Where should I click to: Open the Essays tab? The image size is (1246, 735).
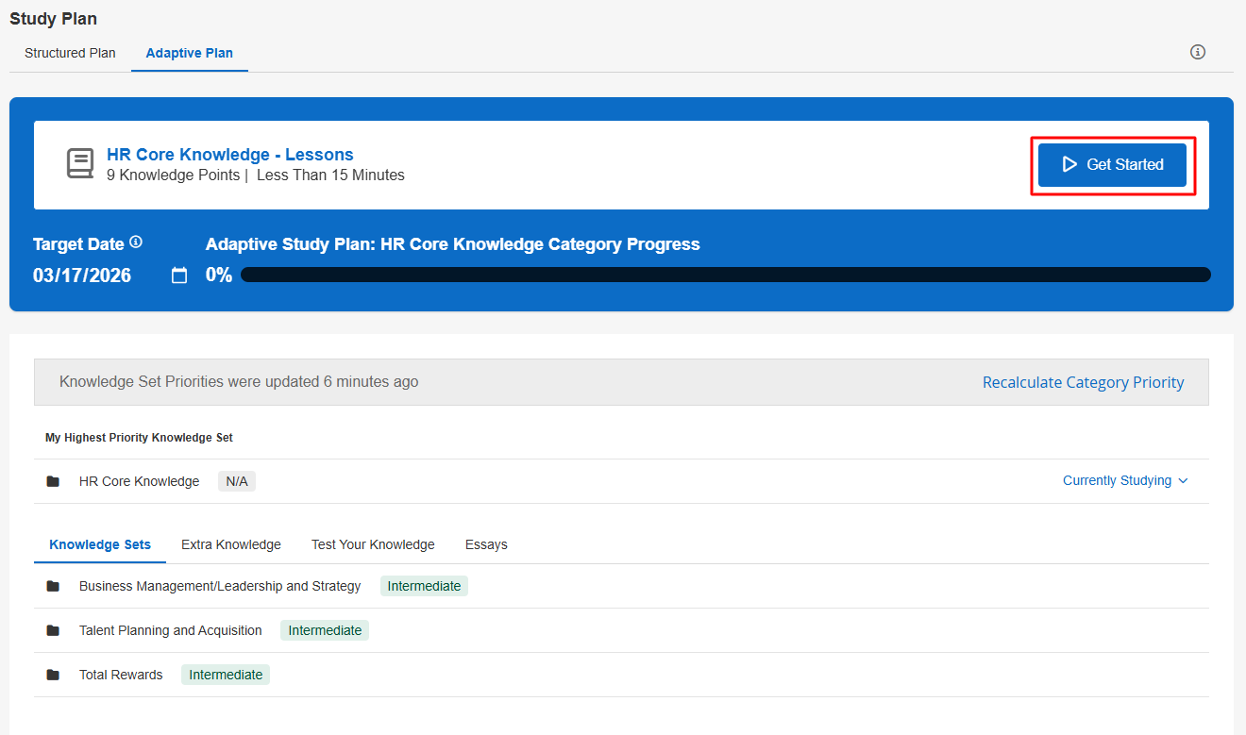486,544
